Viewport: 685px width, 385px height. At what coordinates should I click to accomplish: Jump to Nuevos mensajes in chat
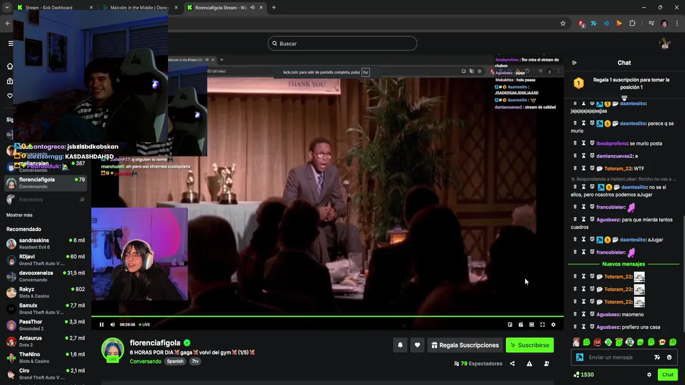pyautogui.click(x=623, y=264)
